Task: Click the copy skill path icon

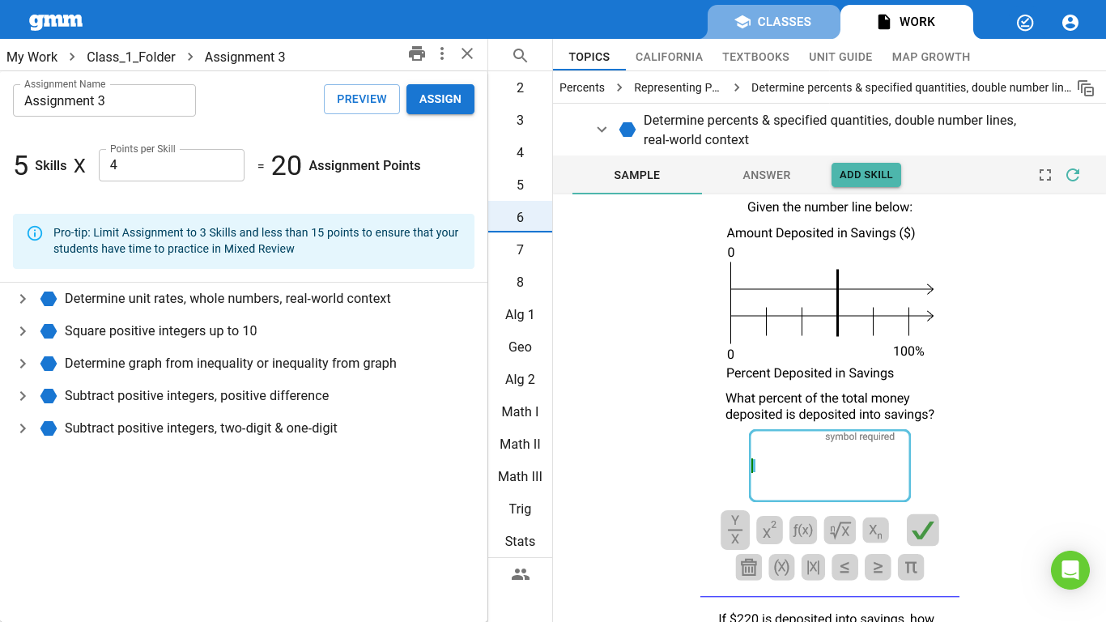Action: pos(1086,88)
